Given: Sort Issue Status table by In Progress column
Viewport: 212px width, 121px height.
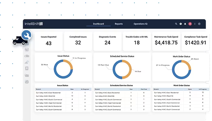Looking at the screenshot, I should pyautogui.click(x=85, y=89).
